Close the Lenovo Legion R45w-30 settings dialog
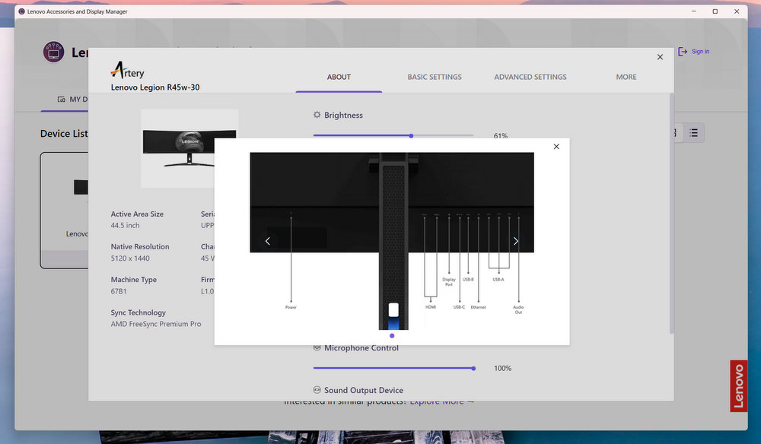761x444 pixels. coord(660,57)
